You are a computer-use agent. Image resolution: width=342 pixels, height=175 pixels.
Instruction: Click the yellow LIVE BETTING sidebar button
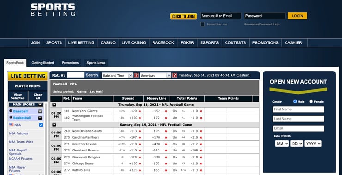pyautogui.click(x=28, y=76)
